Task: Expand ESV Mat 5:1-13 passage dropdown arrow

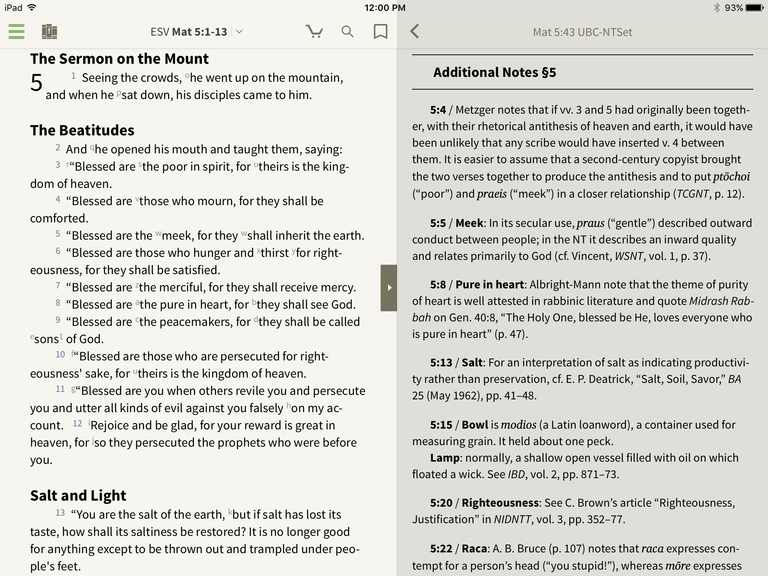Action: pyautogui.click(x=239, y=32)
